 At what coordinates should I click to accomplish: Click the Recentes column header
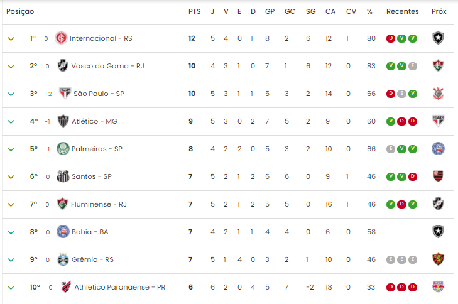[402, 11]
